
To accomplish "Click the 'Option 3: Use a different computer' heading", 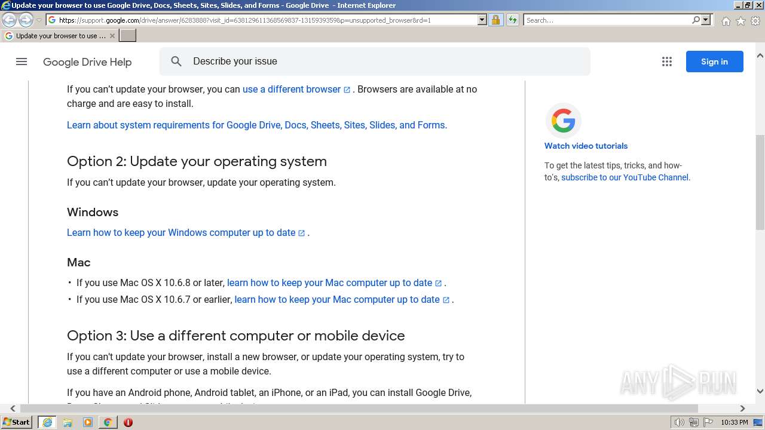I will 236,336.
